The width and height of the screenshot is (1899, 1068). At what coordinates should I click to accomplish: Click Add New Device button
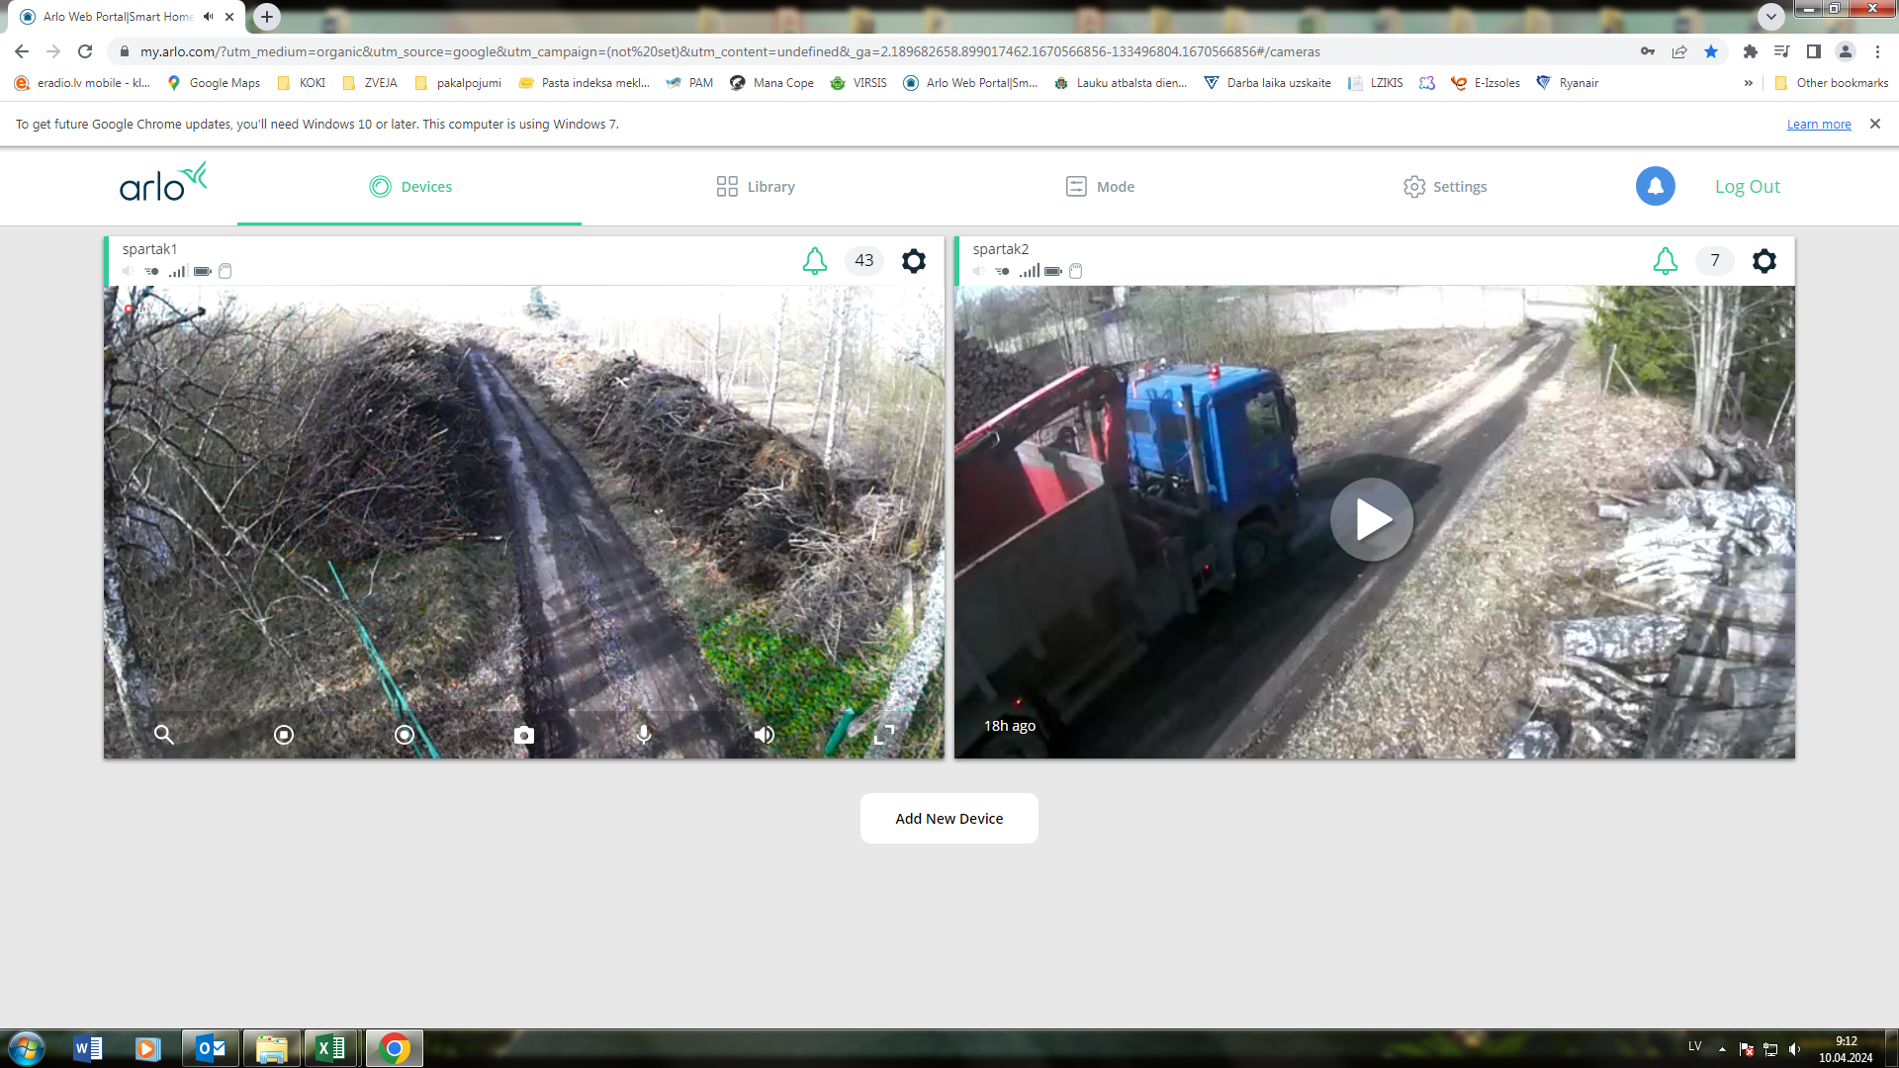(x=949, y=819)
